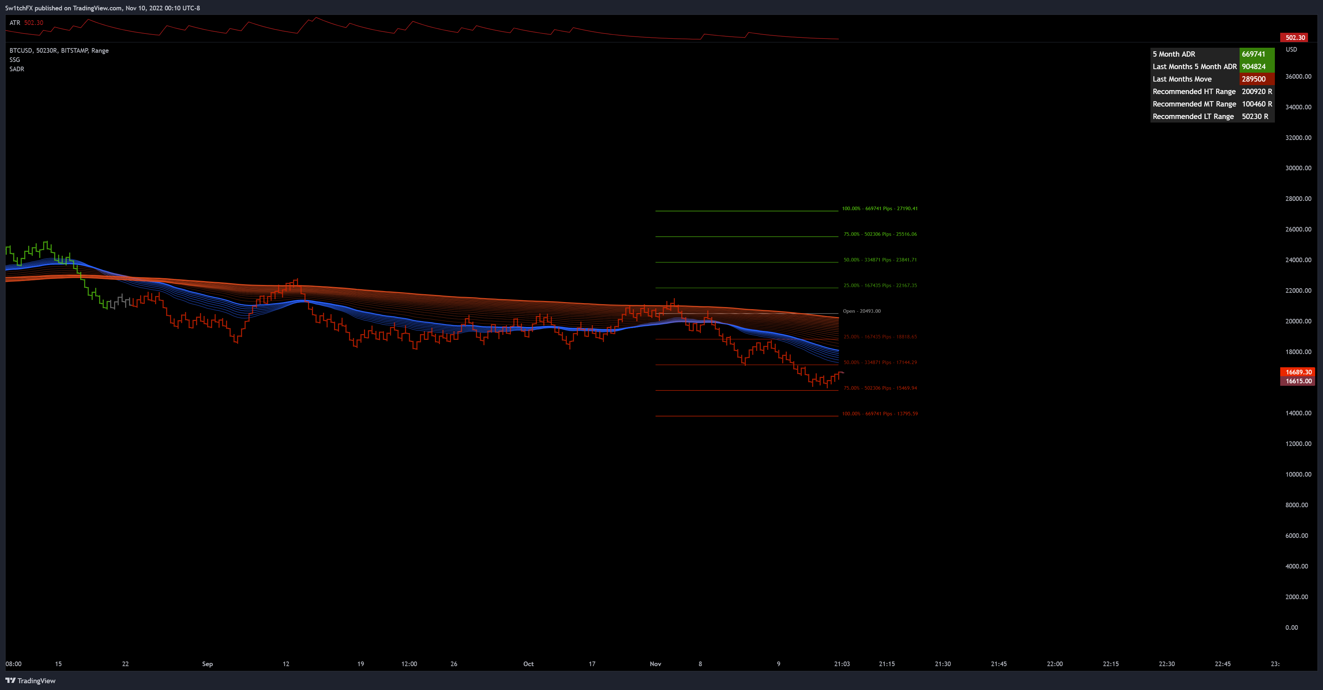Click the SADR indicator label
Screen dimensions: 1323x690
[x=17, y=69]
